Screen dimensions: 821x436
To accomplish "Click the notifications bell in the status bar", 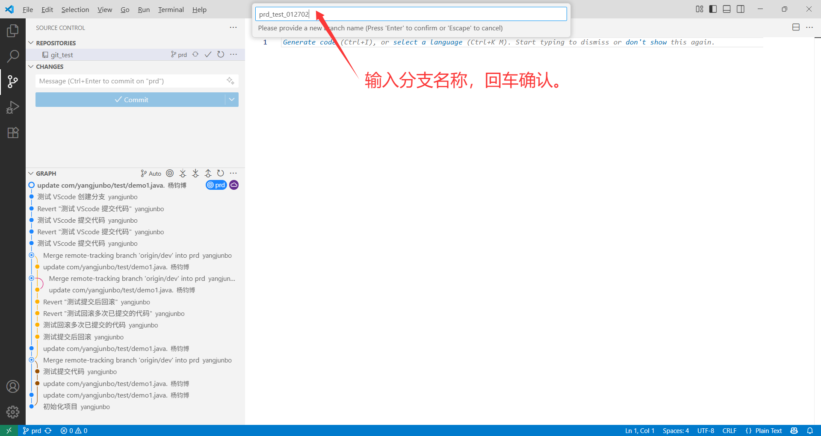I will pyautogui.click(x=810, y=430).
